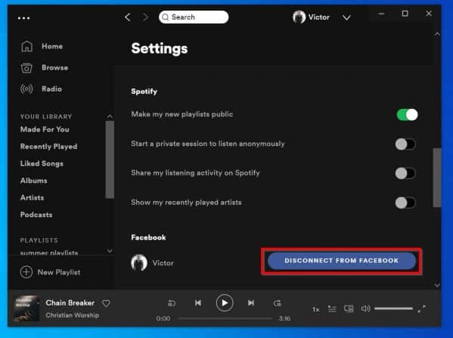
Task: Adjust the volume slider
Action: [393, 309]
